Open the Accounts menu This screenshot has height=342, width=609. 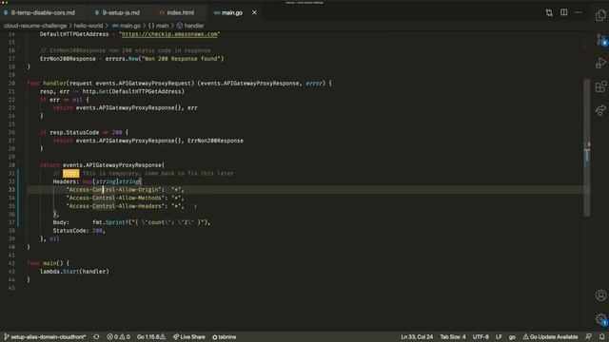(600, 295)
